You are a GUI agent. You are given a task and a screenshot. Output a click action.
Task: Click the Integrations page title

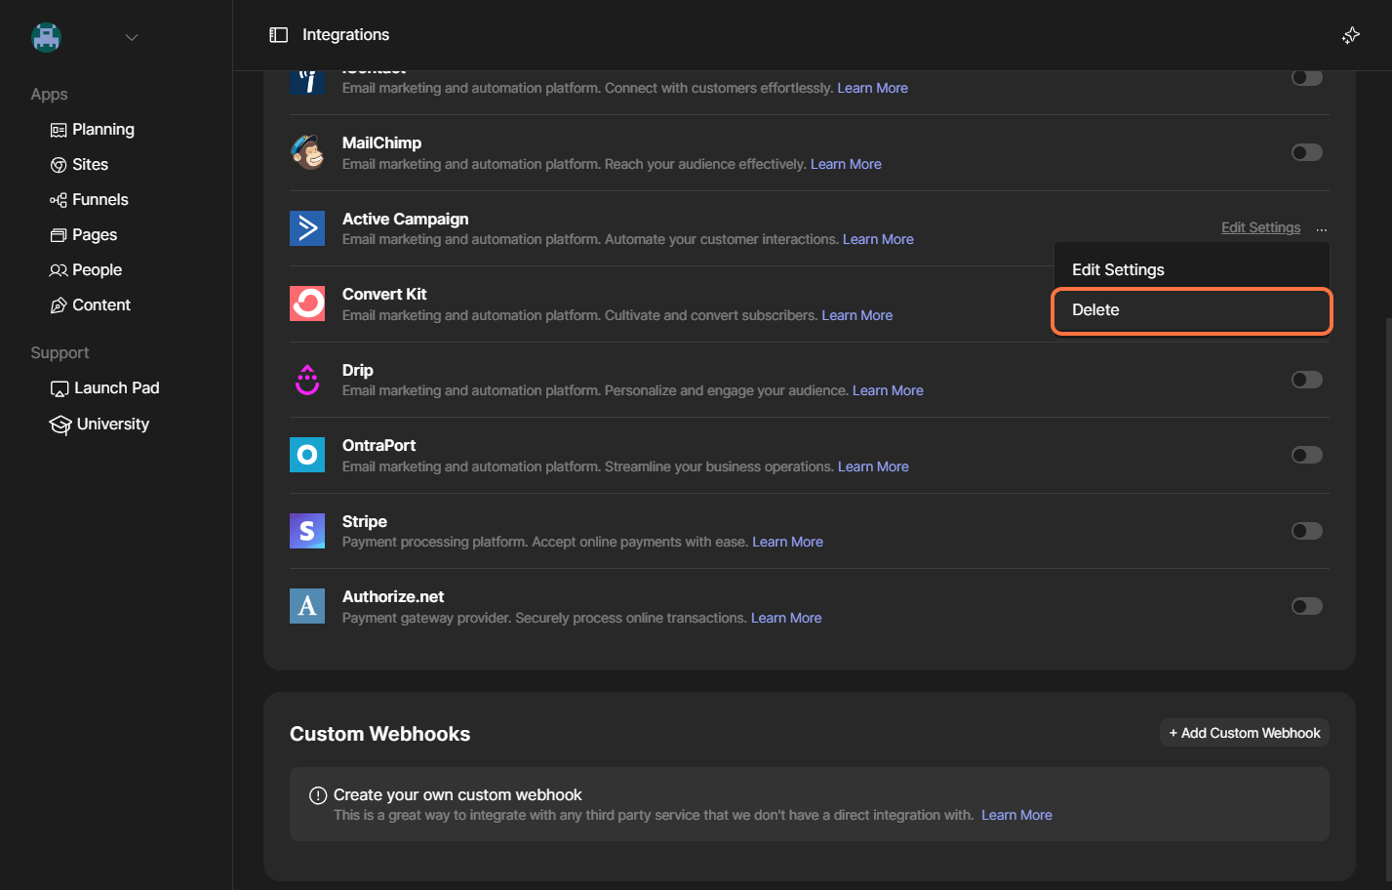345,35
